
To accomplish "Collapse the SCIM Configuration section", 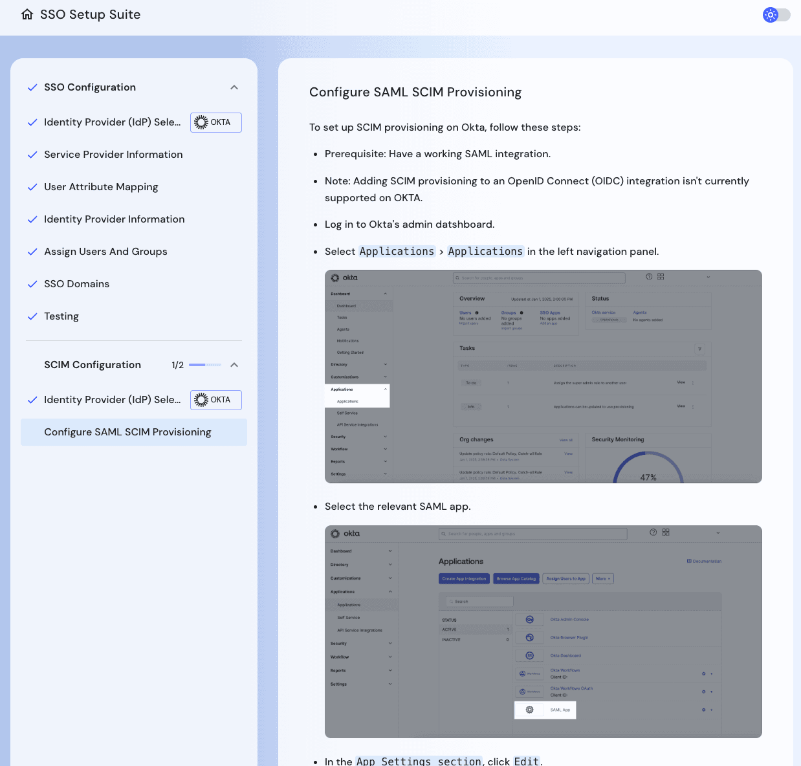I will point(235,364).
